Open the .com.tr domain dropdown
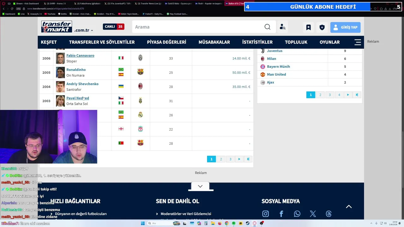404x227 pixels. point(84,30)
